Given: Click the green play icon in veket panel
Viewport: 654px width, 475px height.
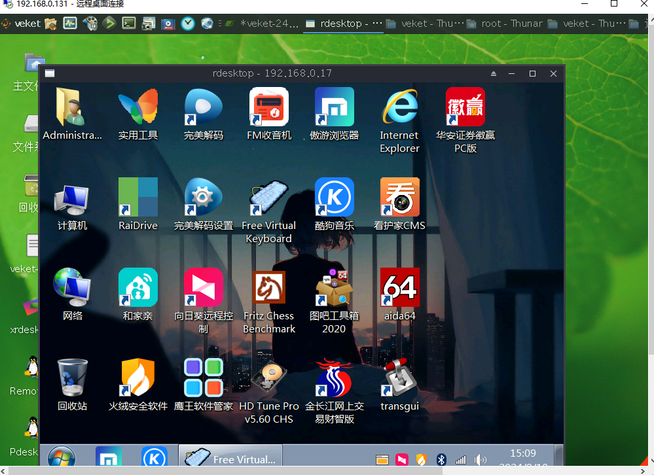Looking at the screenshot, I should click(109, 24).
